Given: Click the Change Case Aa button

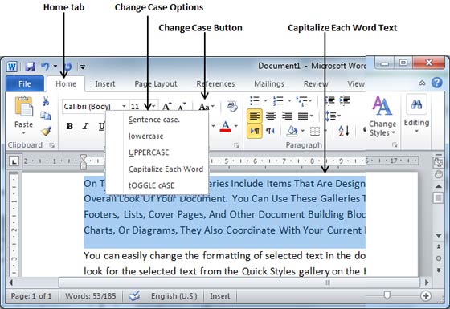Looking at the screenshot, I should point(206,107).
